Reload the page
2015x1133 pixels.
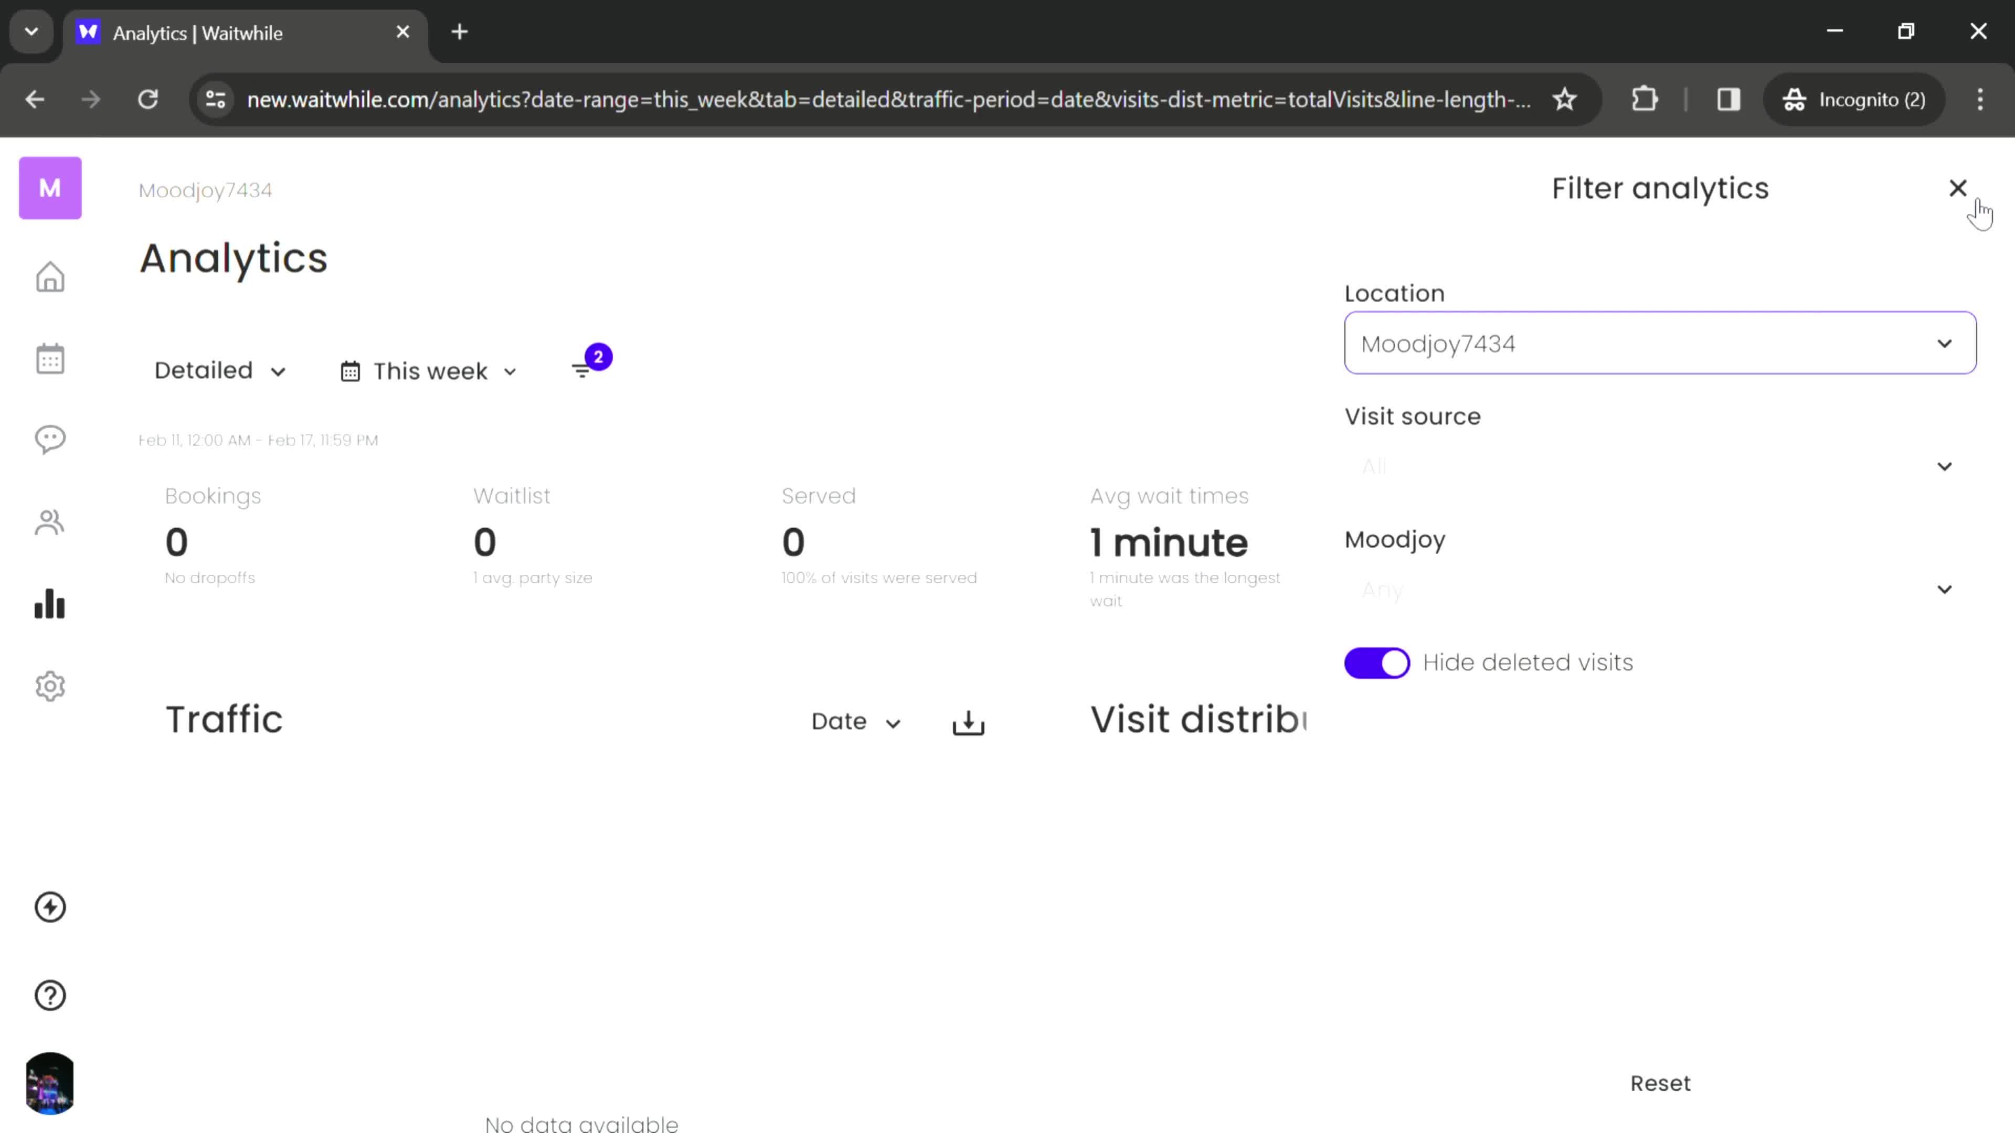[148, 99]
